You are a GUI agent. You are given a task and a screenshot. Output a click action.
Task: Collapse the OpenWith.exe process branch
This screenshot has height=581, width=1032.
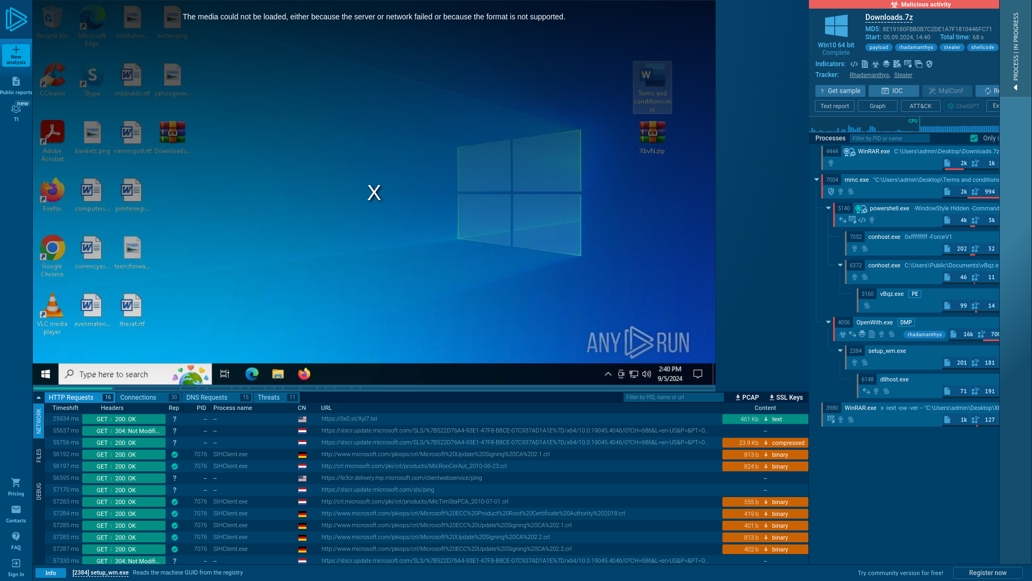(828, 322)
